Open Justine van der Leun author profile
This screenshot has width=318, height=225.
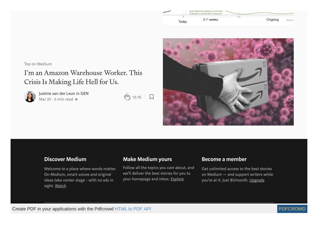pyautogui.click(x=57, y=94)
